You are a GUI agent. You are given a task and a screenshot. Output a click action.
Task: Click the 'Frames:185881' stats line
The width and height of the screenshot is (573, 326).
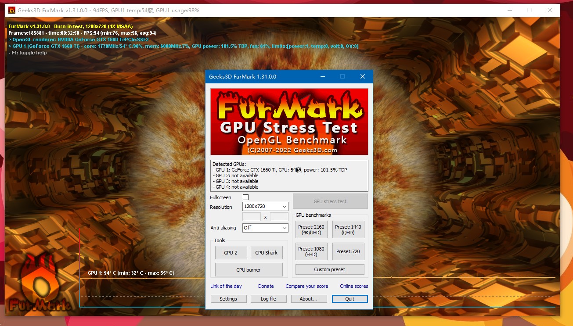coord(83,33)
